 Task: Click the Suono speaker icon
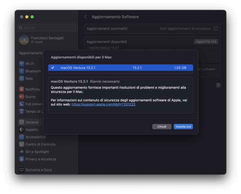coord(22,96)
